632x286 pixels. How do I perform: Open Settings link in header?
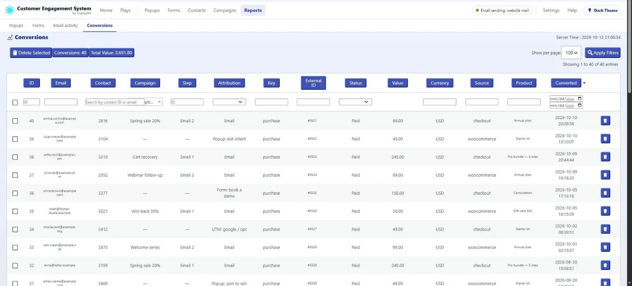(551, 10)
